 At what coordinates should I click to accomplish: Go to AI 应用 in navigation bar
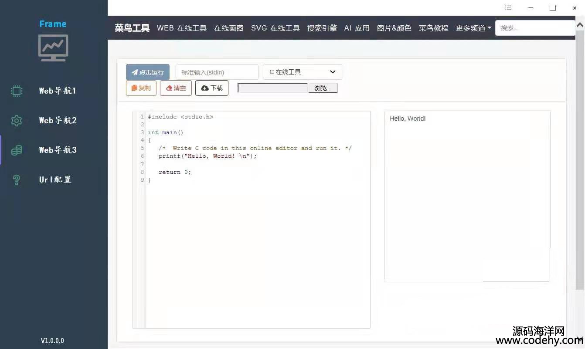pyautogui.click(x=357, y=28)
